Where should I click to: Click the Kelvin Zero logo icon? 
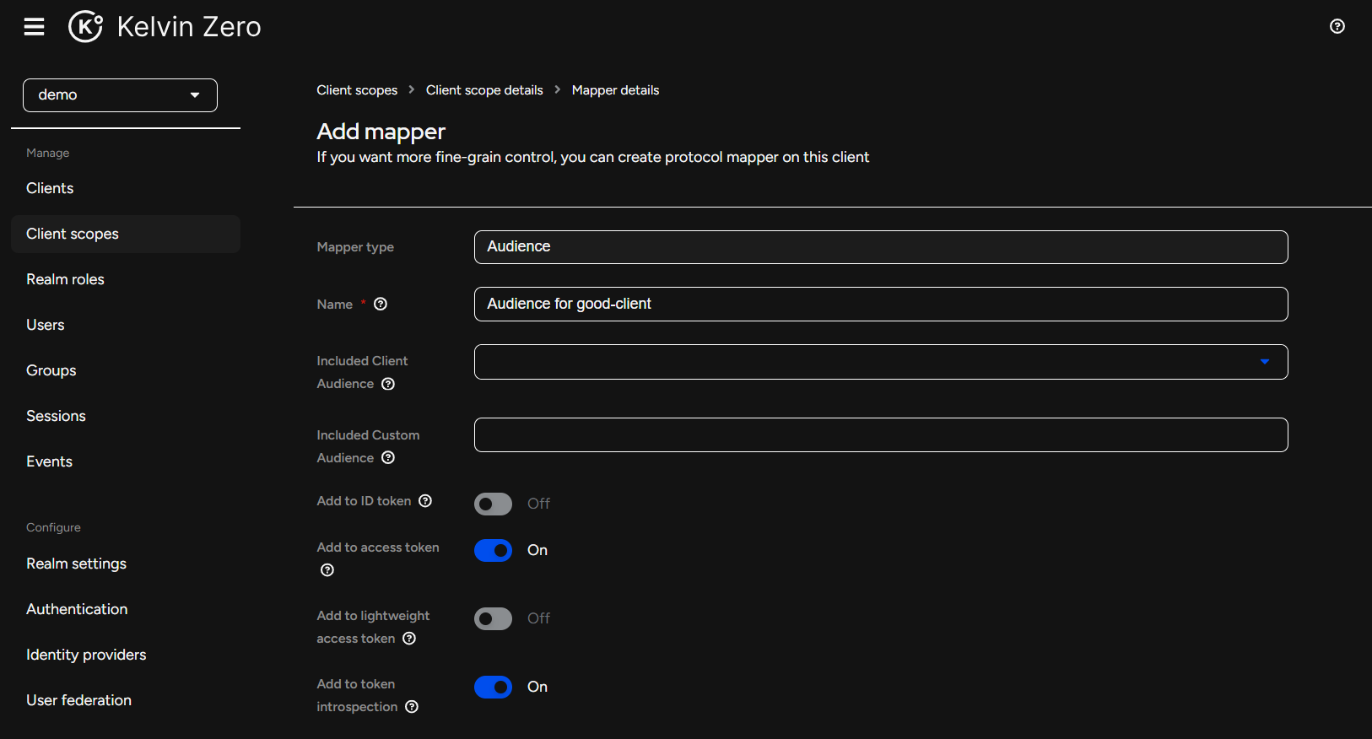pyautogui.click(x=85, y=27)
